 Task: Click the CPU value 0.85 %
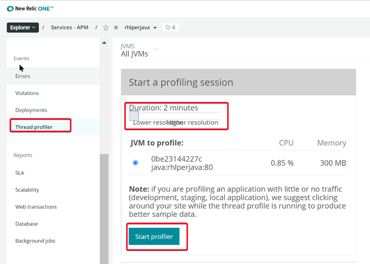[282, 163]
